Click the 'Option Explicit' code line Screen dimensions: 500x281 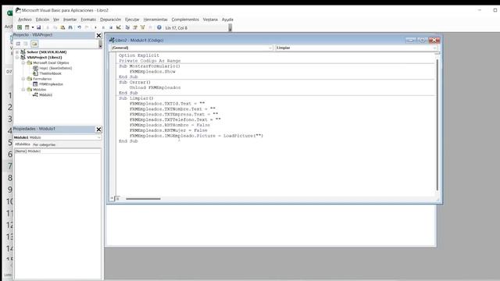pyautogui.click(x=139, y=55)
